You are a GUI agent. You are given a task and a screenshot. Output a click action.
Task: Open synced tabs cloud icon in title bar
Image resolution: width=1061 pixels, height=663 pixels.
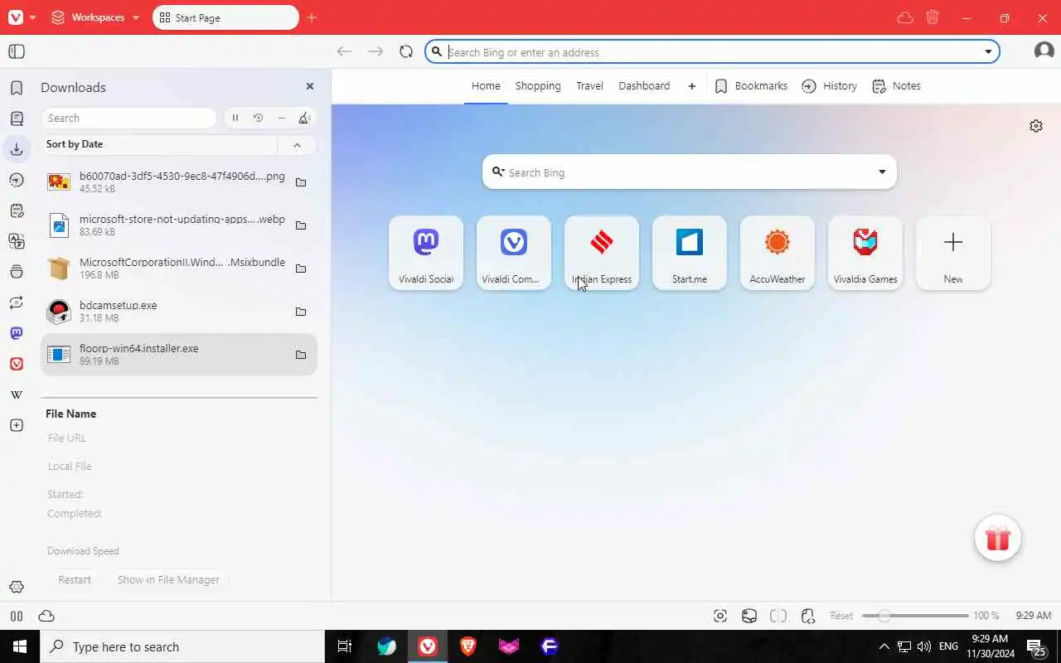click(x=905, y=17)
